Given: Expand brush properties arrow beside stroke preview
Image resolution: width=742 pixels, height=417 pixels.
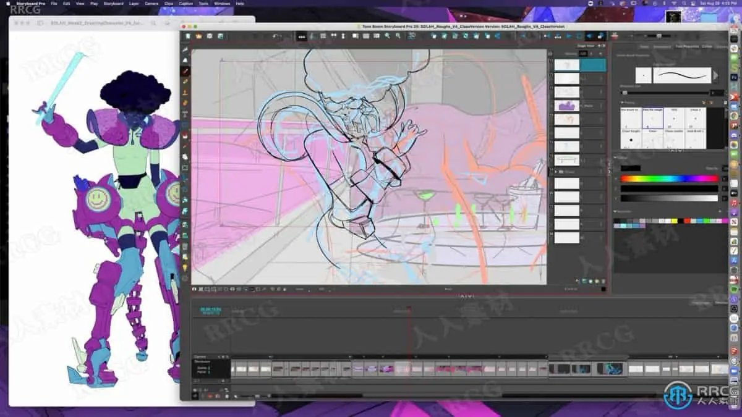Looking at the screenshot, I should pos(716,75).
